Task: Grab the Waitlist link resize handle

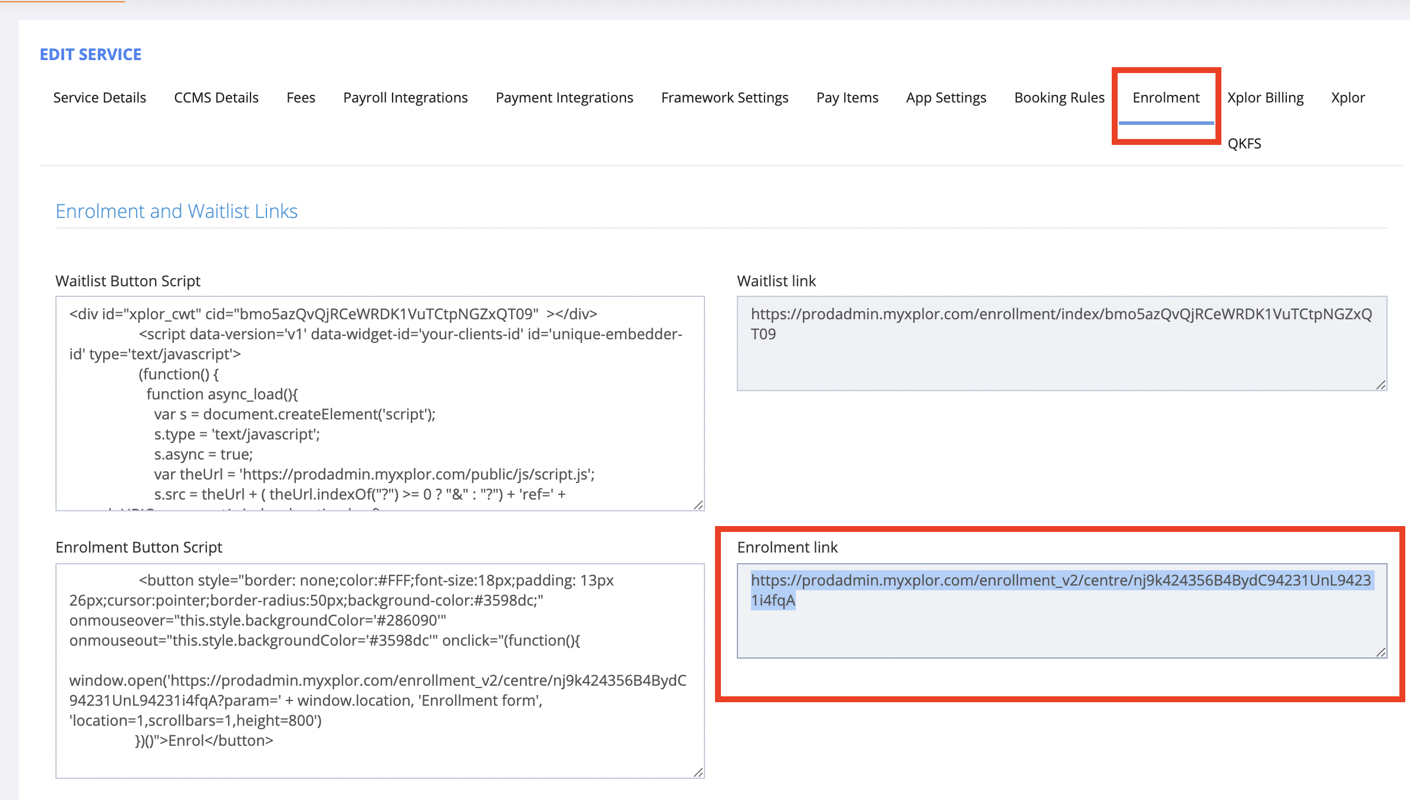Action: 1381,385
